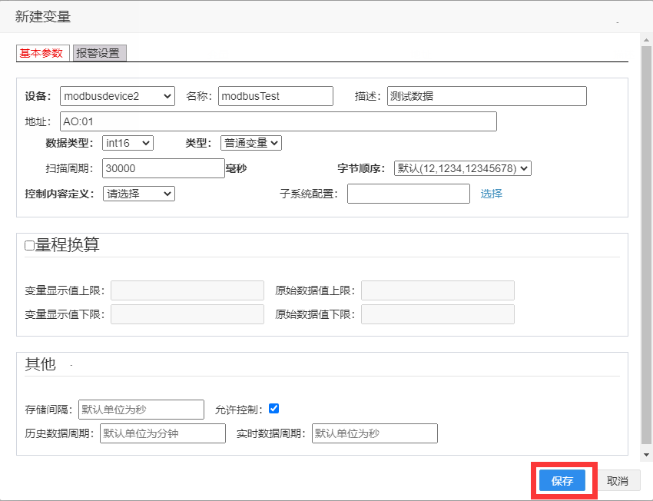This screenshot has height=501, width=653.
Task: Click the 原始数据值下限 field
Action: pyautogui.click(x=438, y=314)
